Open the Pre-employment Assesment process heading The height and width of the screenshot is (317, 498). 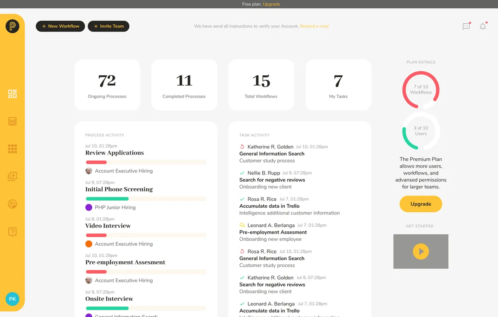pos(125,263)
